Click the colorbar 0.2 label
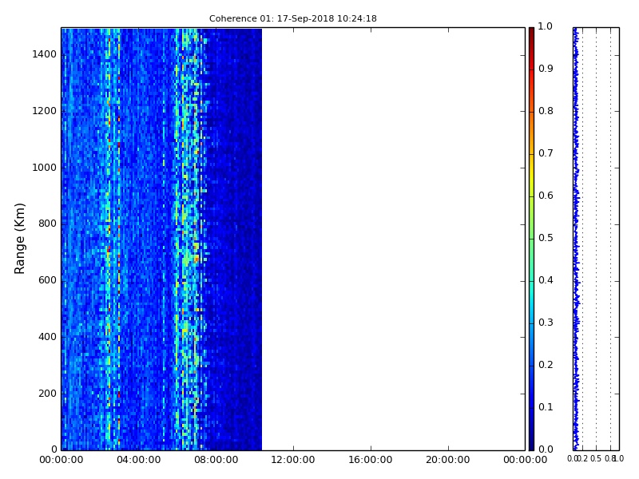Viewport: 639px width, 479px height. pos(546,365)
